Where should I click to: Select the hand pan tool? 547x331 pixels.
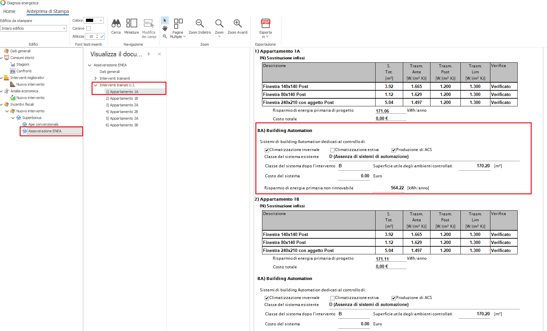click(165, 28)
